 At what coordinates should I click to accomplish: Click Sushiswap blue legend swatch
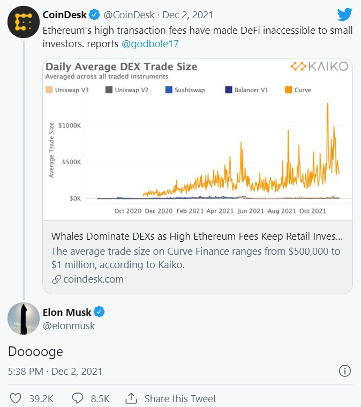169,90
